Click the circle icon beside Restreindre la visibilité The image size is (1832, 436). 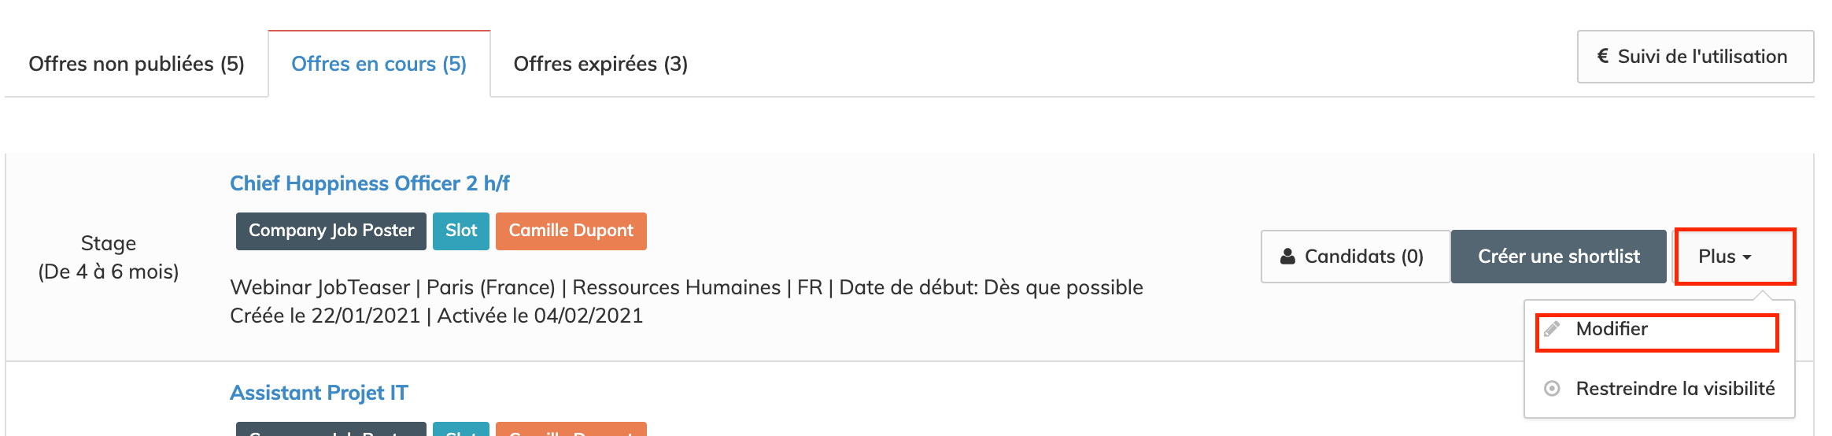[x=1552, y=389]
